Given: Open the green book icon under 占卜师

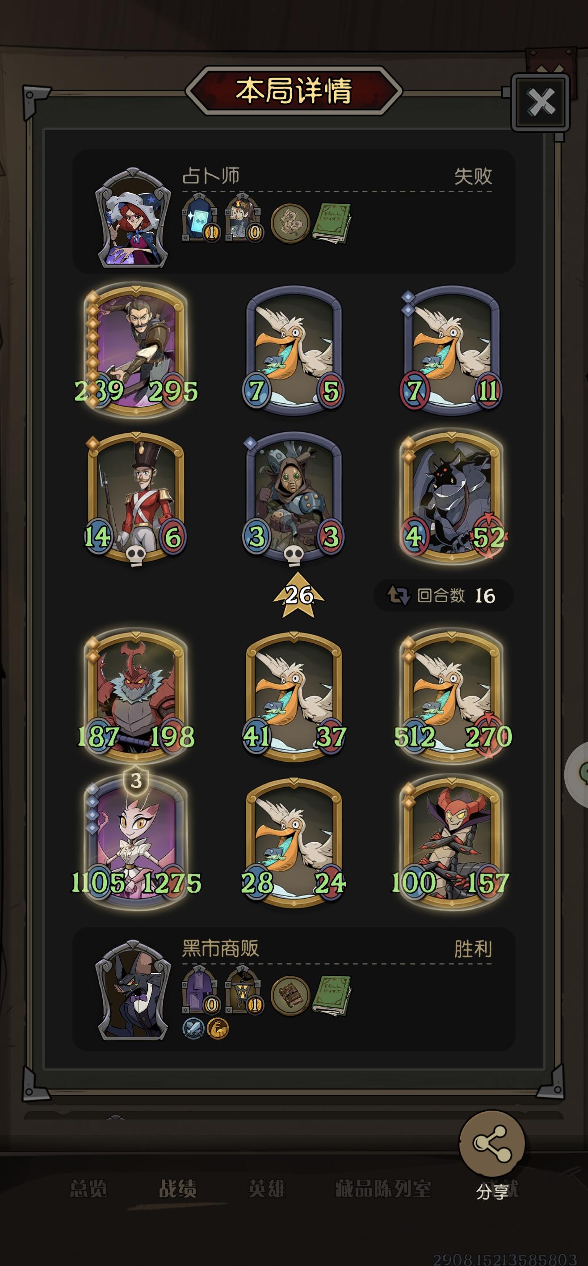Looking at the screenshot, I should pos(332,223).
